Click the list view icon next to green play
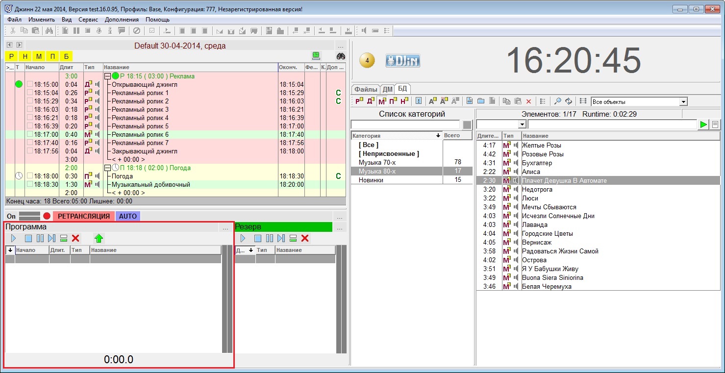Viewport: 725px width, 373px height. (x=715, y=124)
